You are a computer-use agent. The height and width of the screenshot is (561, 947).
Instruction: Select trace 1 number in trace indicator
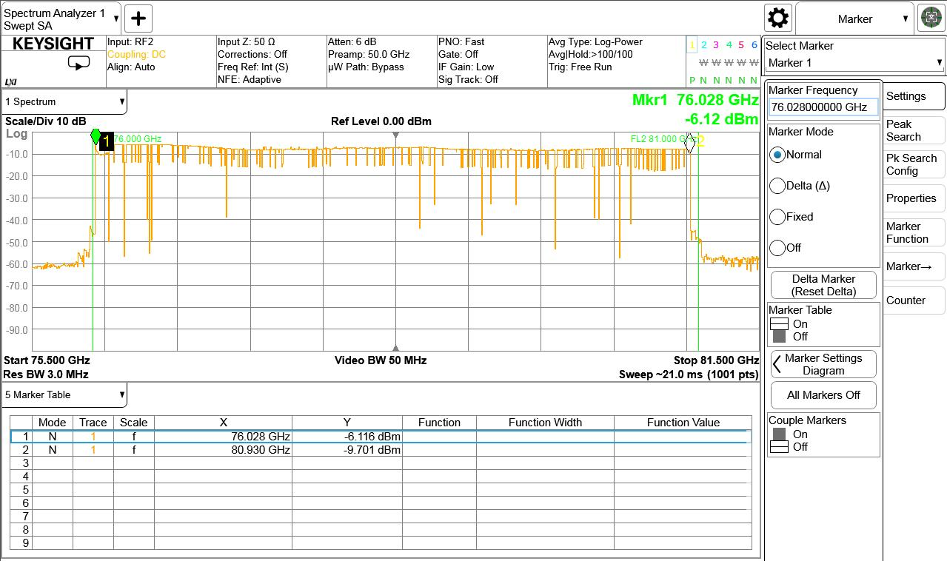point(692,45)
